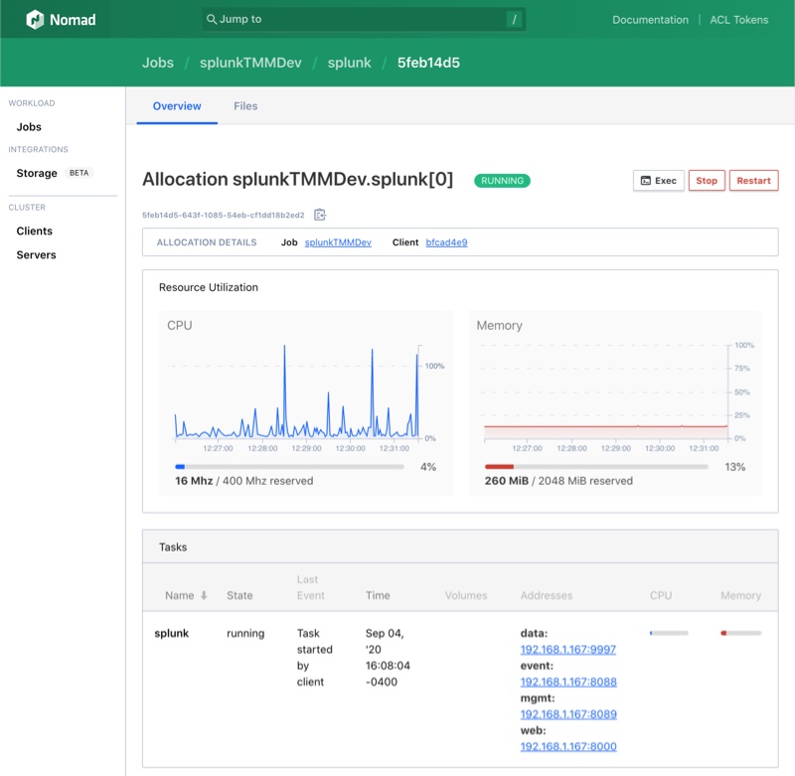This screenshot has height=776, width=795.
Task: Click the BETA badge next to Storage
Action: pyautogui.click(x=79, y=173)
